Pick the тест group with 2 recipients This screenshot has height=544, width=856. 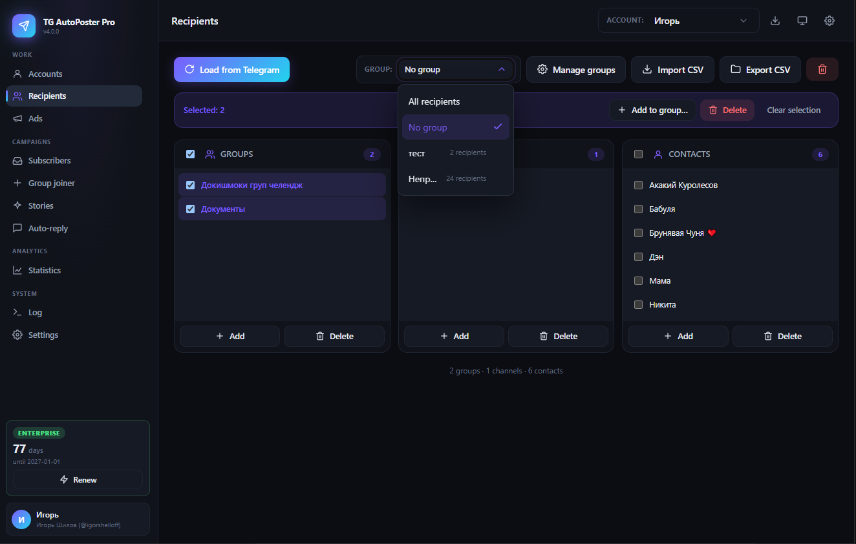pyautogui.click(x=456, y=152)
